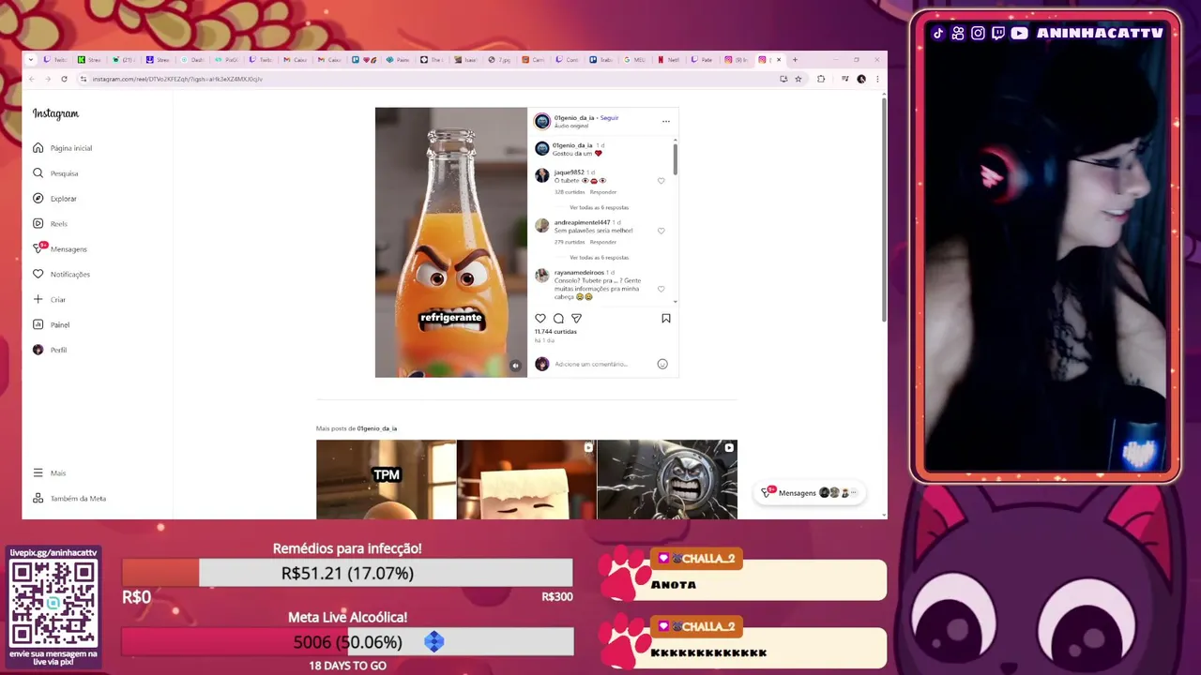This screenshot has height=675, width=1201.
Task: Switch to the MEU tab
Action: (633, 60)
